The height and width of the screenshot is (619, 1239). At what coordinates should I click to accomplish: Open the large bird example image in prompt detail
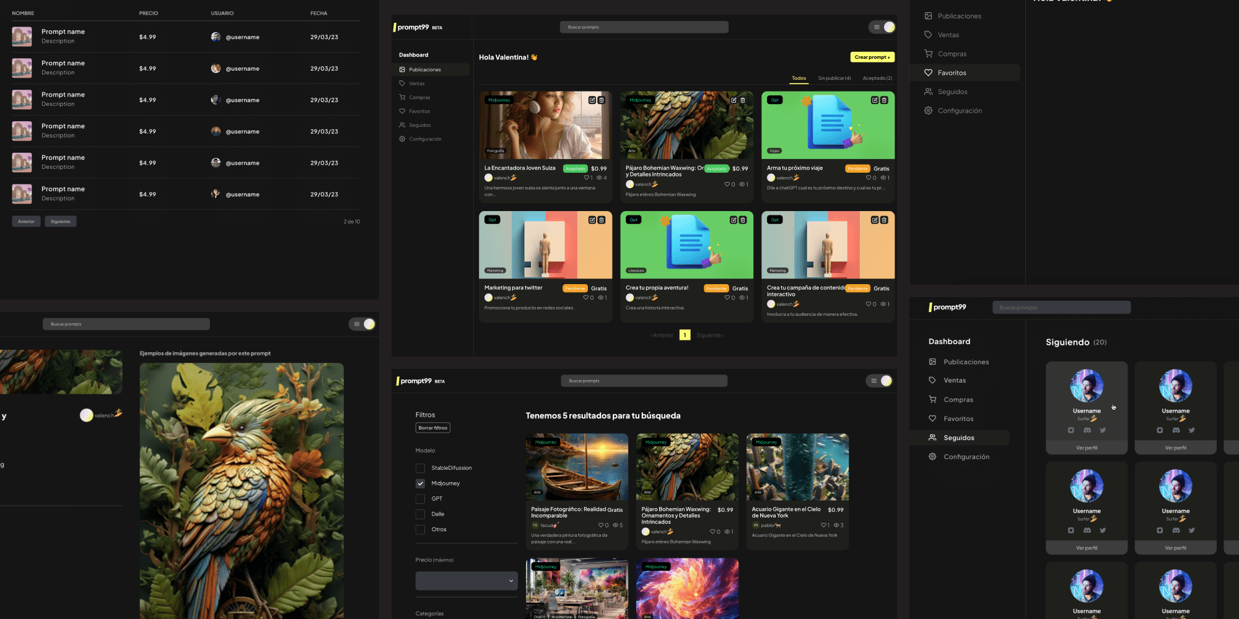pos(242,491)
